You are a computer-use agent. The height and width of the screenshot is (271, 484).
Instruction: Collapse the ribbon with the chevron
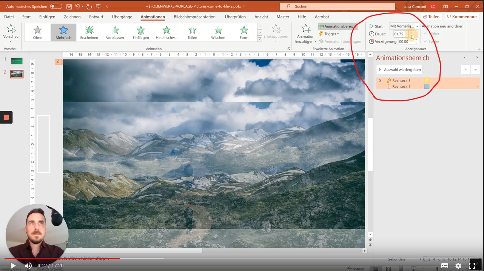(479, 49)
